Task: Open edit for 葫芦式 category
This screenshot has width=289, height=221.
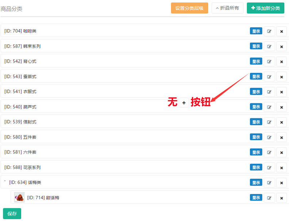Action: pyautogui.click(x=269, y=107)
